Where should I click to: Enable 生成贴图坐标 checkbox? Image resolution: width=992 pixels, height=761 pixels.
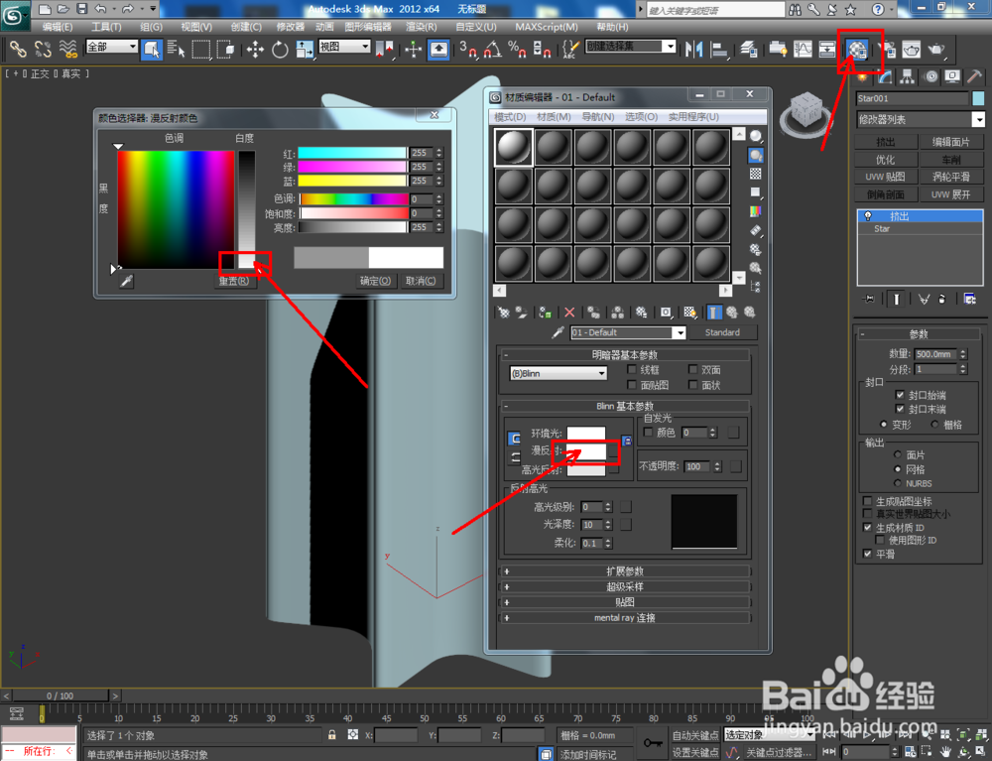click(x=867, y=501)
